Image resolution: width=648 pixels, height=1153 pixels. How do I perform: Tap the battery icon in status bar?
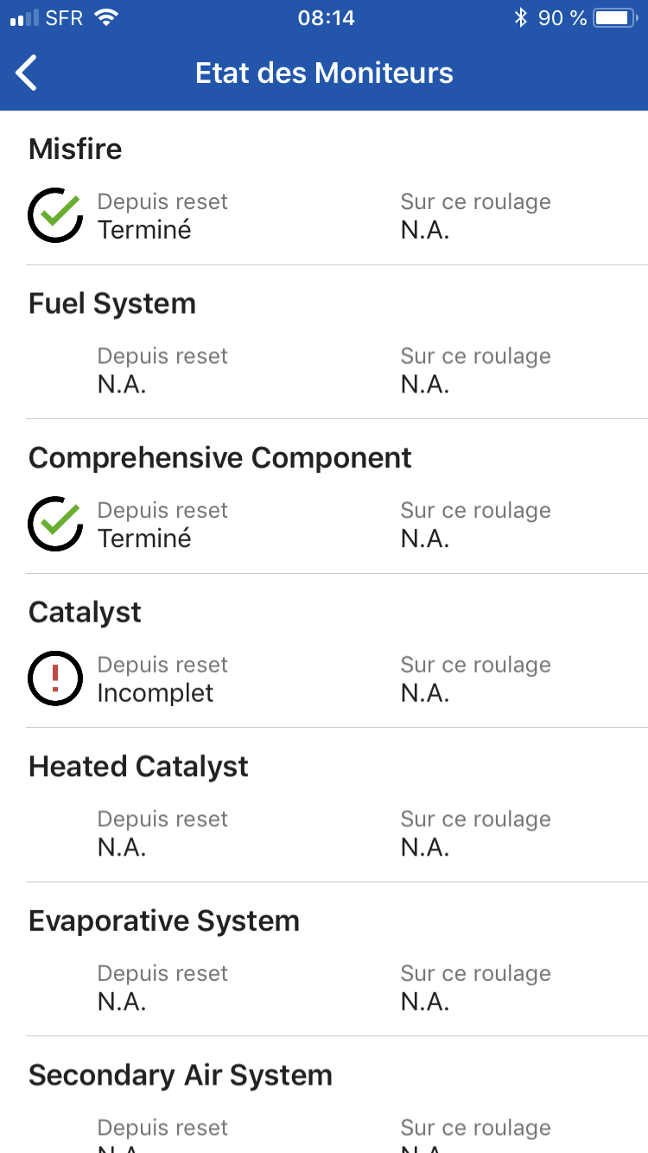point(615,18)
